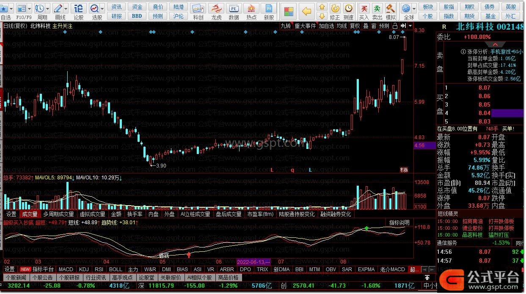The width and height of the screenshot is (526, 294).
Task: Expand the 自选 dropdown arrow
Action: click(11, 8)
